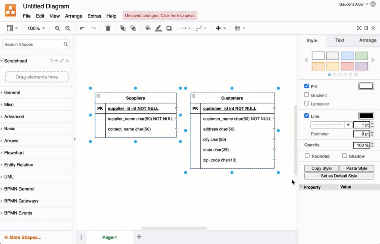380x244 pixels.
Task: Enable the Gradient checkbox
Action: (307, 95)
